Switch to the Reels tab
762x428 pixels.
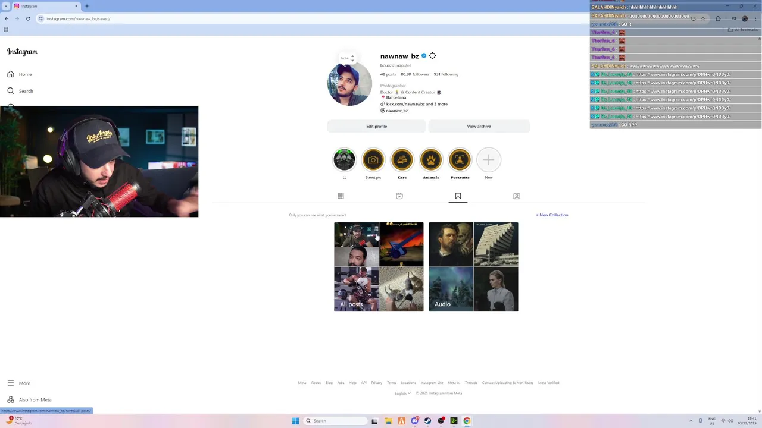click(x=399, y=196)
